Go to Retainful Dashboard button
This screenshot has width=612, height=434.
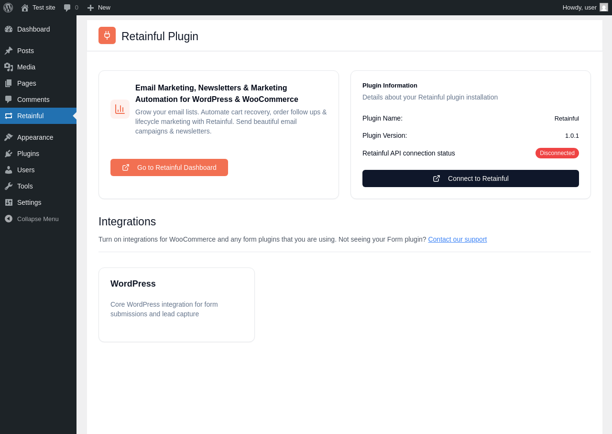pos(169,167)
